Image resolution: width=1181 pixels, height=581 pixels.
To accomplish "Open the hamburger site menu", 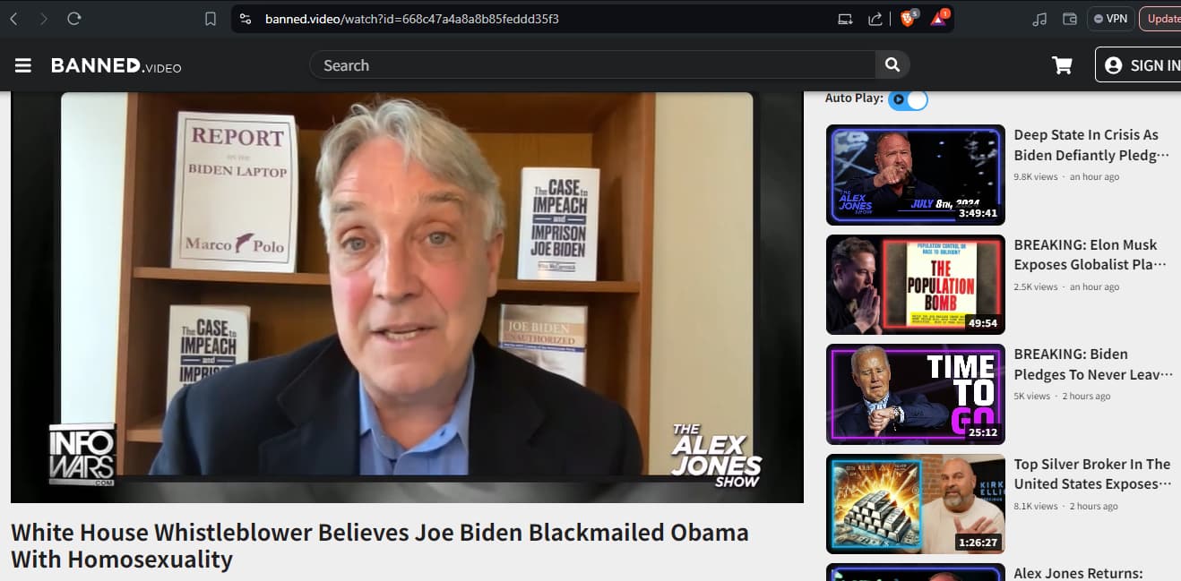I will pyautogui.click(x=23, y=65).
